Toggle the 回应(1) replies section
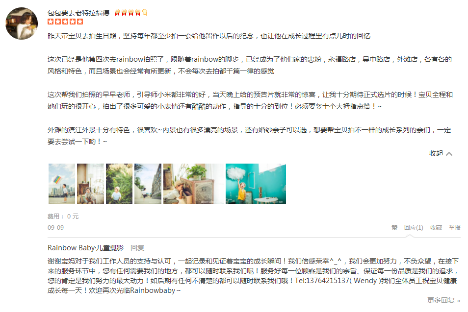The width and height of the screenshot is (468, 312). pyautogui.click(x=414, y=228)
